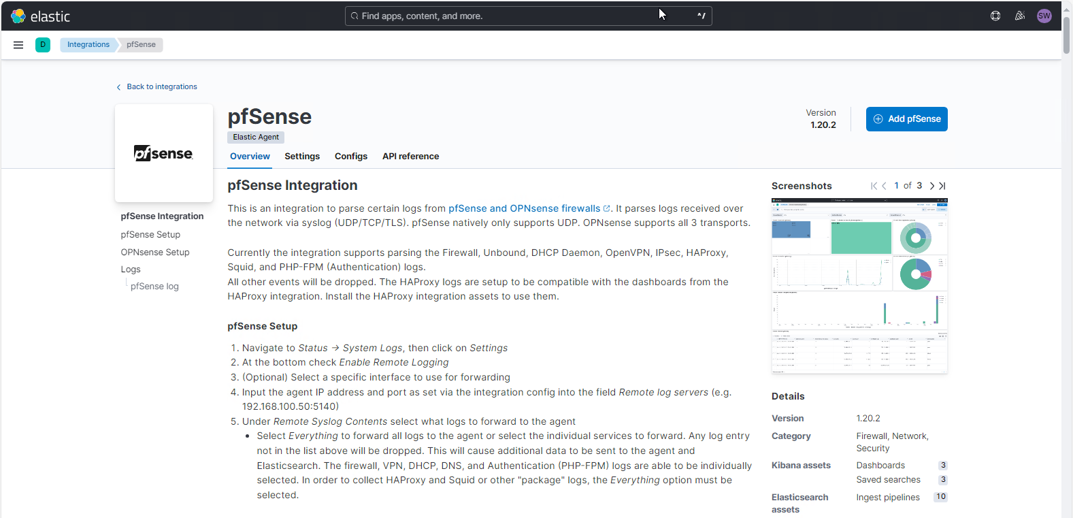Open the hamburger navigation menu
This screenshot has width=1073, height=518.
click(x=18, y=45)
